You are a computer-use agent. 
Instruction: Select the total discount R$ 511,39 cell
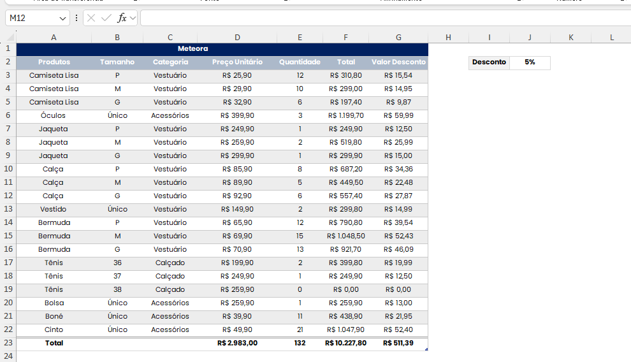tap(398, 343)
